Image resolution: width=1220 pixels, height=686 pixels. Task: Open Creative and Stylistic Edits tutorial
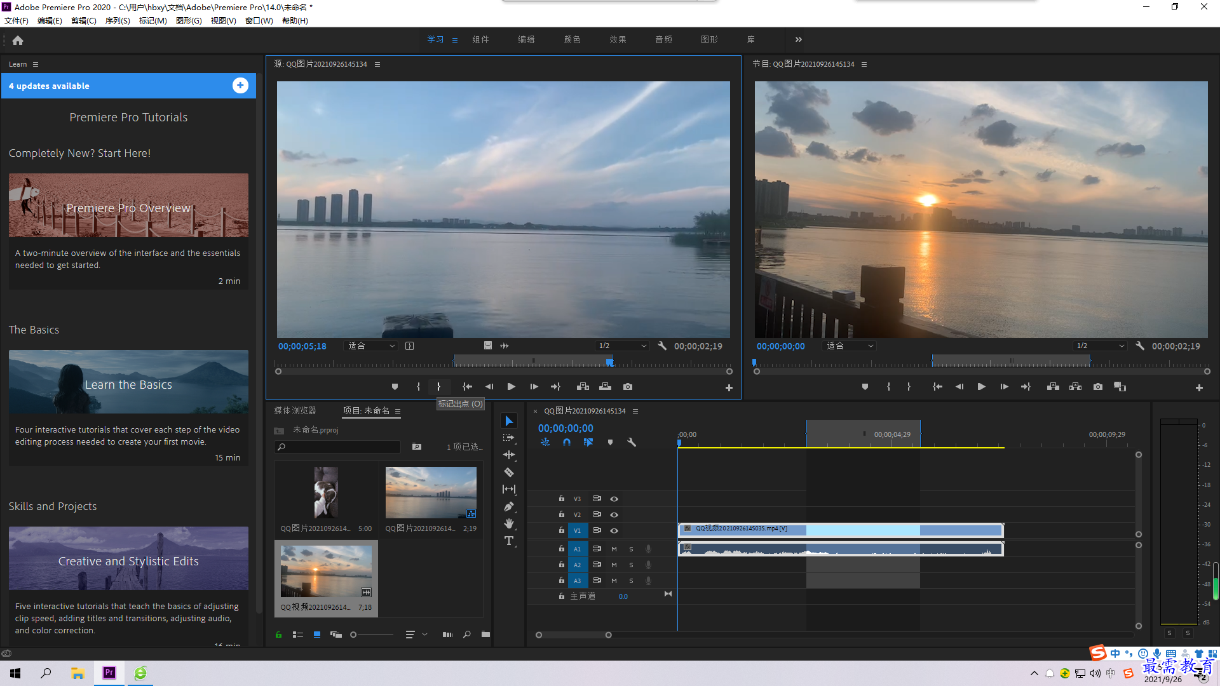pos(128,558)
